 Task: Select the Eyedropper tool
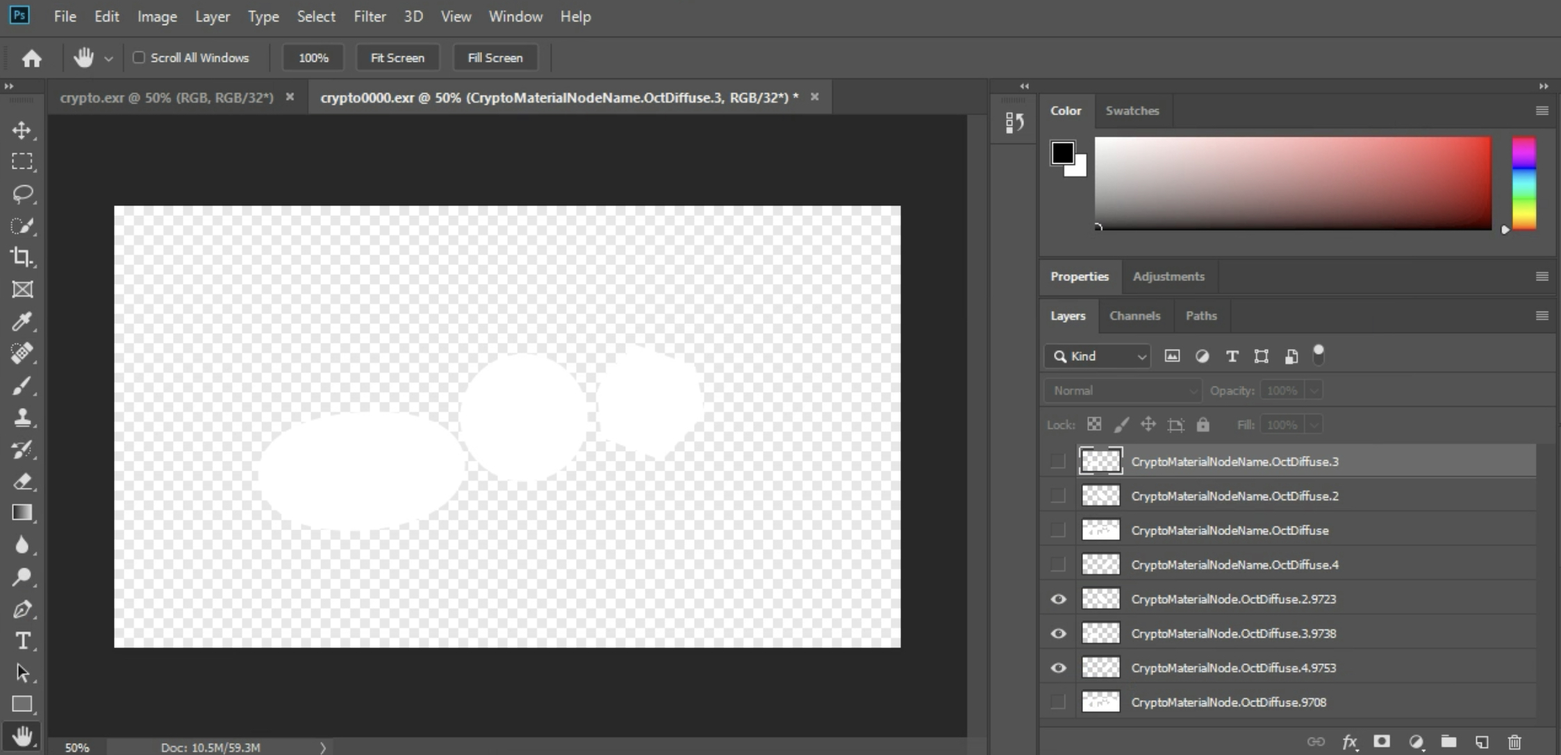22,321
